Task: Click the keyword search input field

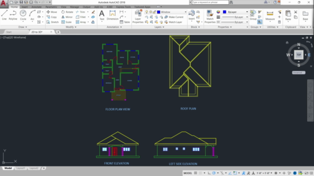Action: click(210, 2)
